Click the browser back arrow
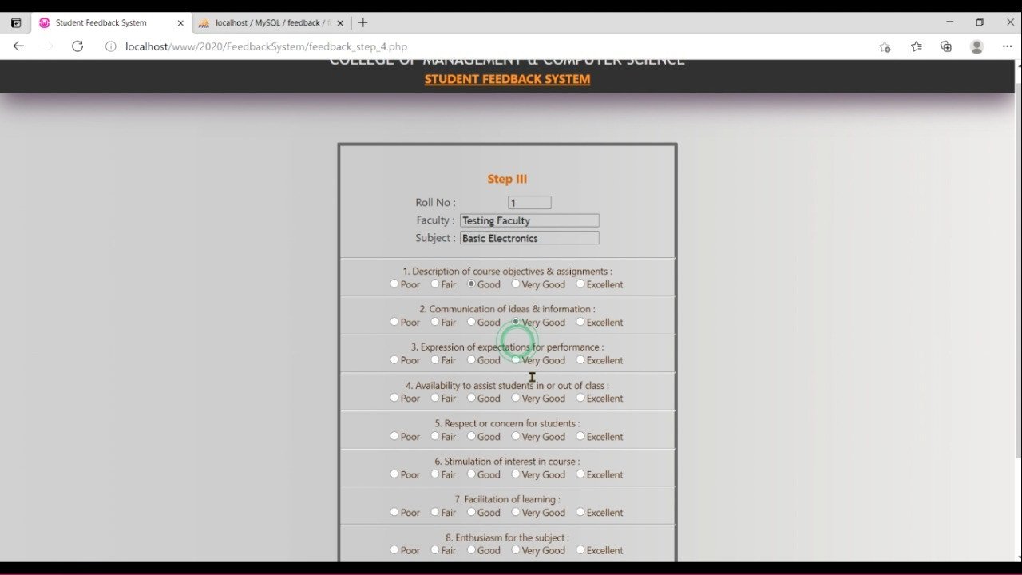1022x575 pixels. click(18, 46)
